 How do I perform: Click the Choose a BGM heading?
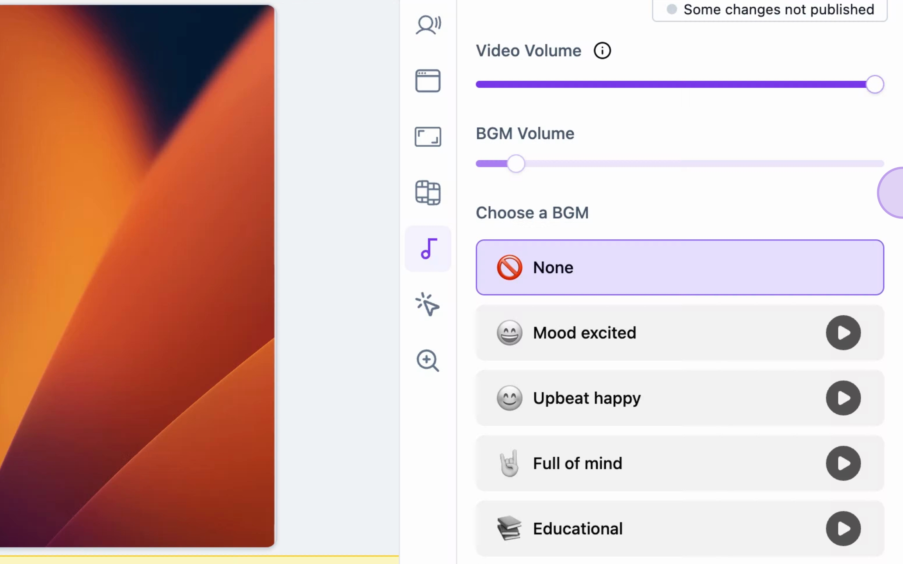pyautogui.click(x=532, y=213)
